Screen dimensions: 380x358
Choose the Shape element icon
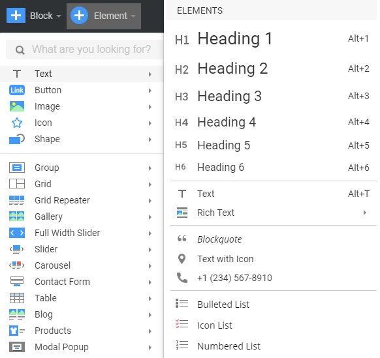[x=17, y=139]
